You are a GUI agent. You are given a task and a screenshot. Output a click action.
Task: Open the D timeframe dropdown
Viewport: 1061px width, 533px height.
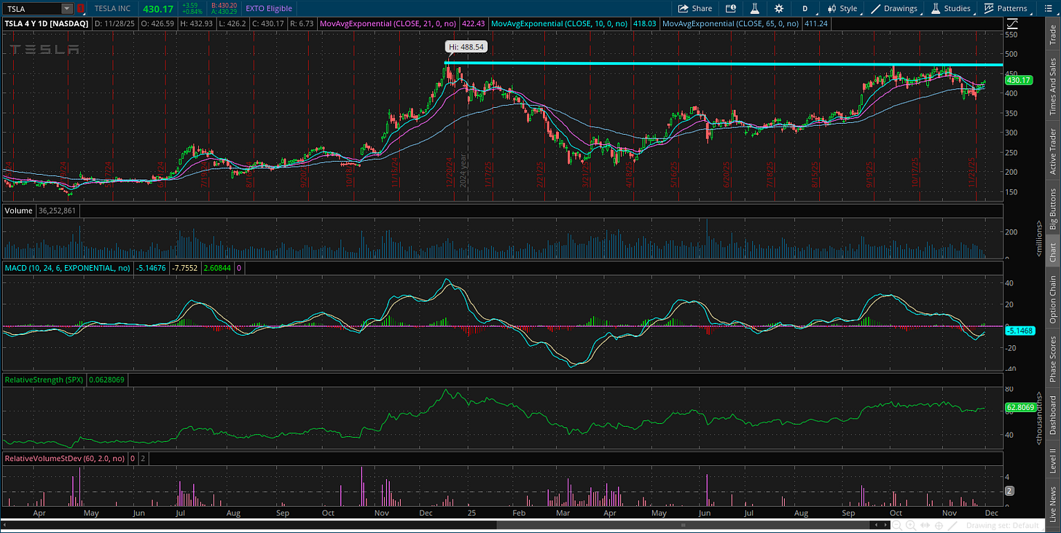[805, 9]
